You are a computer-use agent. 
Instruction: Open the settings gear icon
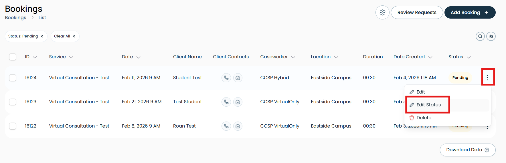point(382,13)
